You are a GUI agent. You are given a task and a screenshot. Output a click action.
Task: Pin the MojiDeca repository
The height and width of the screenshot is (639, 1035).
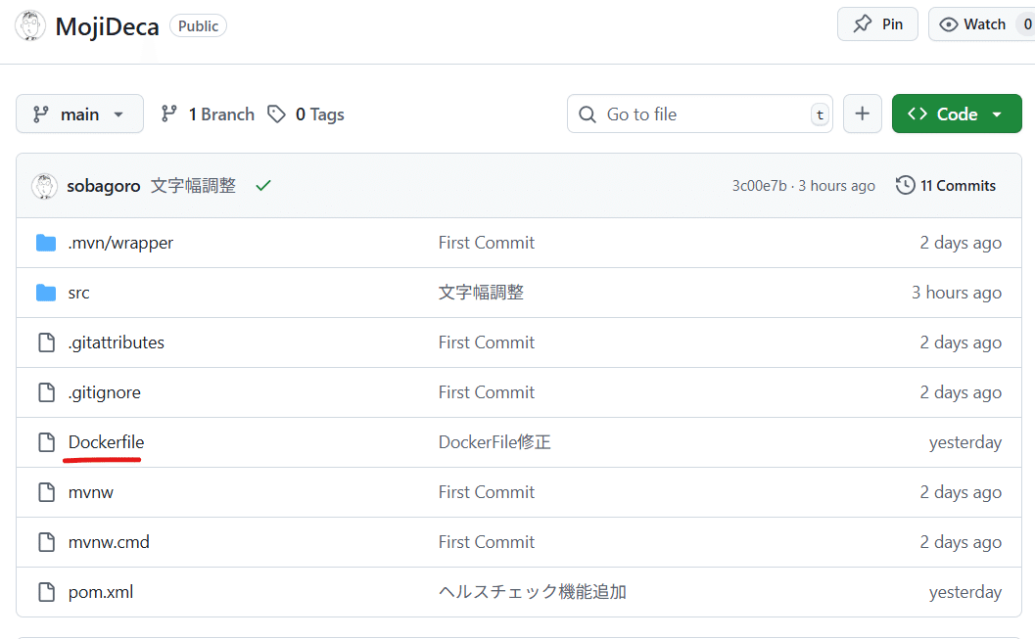[877, 24]
